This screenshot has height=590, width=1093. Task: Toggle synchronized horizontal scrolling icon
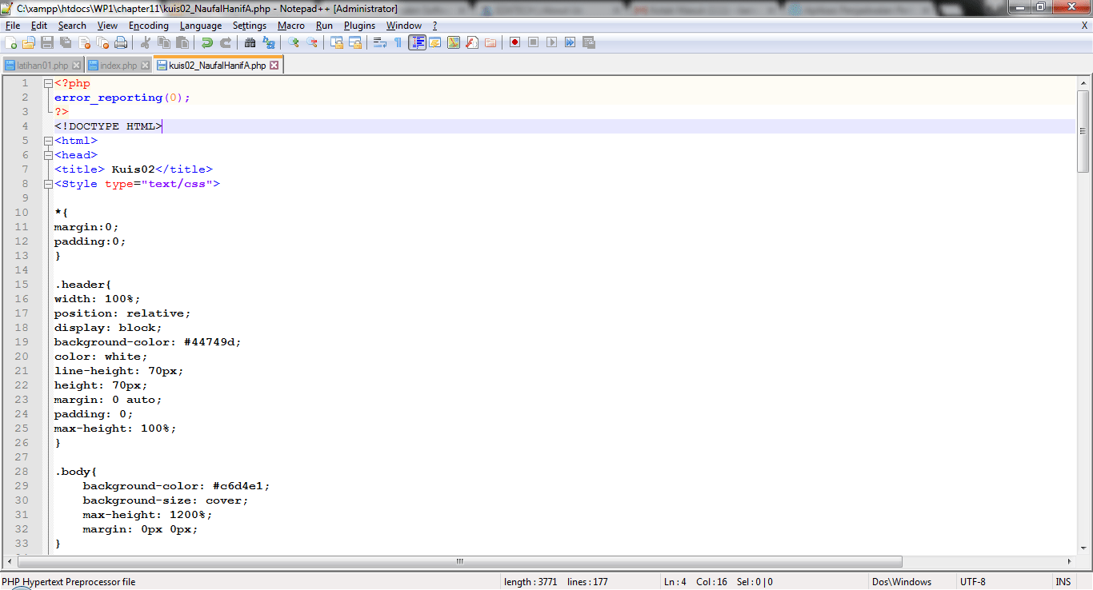355,42
